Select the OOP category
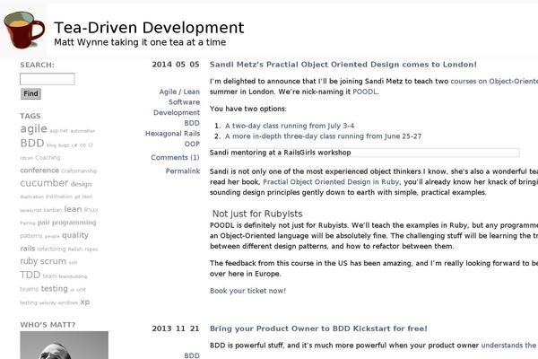 (192, 144)
